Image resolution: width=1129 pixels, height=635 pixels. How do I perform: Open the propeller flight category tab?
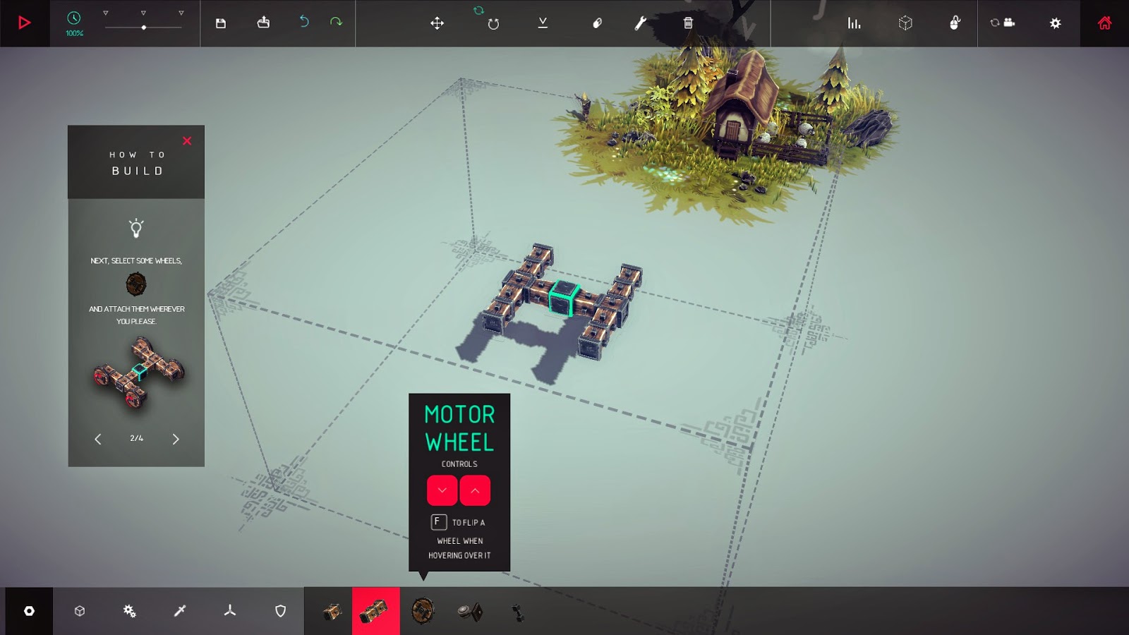pos(230,611)
